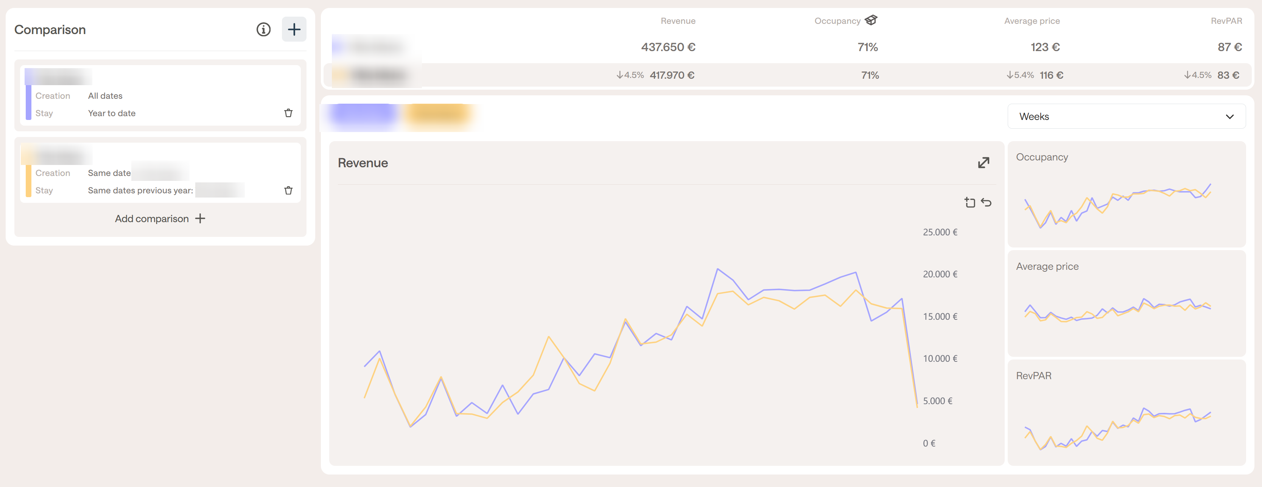This screenshot has width=1262, height=487.
Task: Click the graduation cap icon beside Occupancy
Action: pos(871,20)
